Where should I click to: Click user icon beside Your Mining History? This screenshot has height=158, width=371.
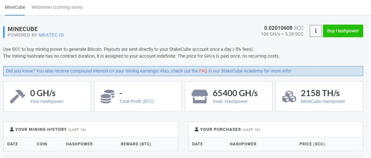pos(12,130)
